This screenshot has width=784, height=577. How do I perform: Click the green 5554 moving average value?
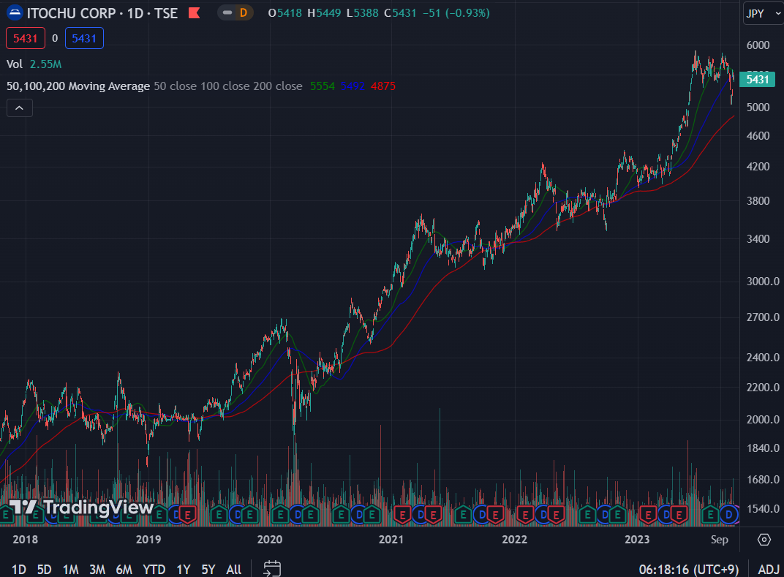click(x=322, y=86)
